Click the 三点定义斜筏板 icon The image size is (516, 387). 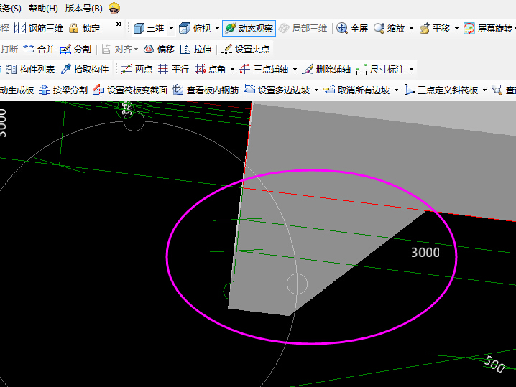tap(410, 90)
